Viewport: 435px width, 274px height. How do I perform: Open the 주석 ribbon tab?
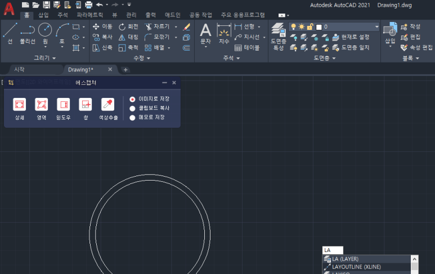point(62,15)
